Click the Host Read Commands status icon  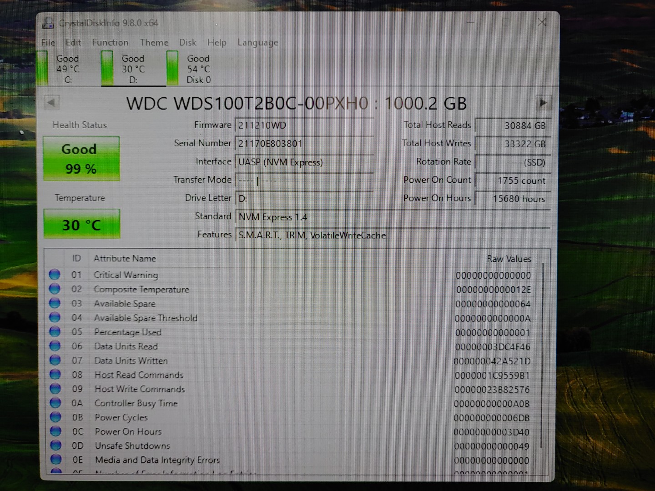point(55,374)
